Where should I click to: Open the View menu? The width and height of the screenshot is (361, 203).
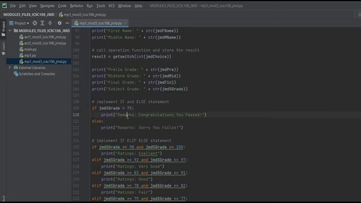[33, 6]
